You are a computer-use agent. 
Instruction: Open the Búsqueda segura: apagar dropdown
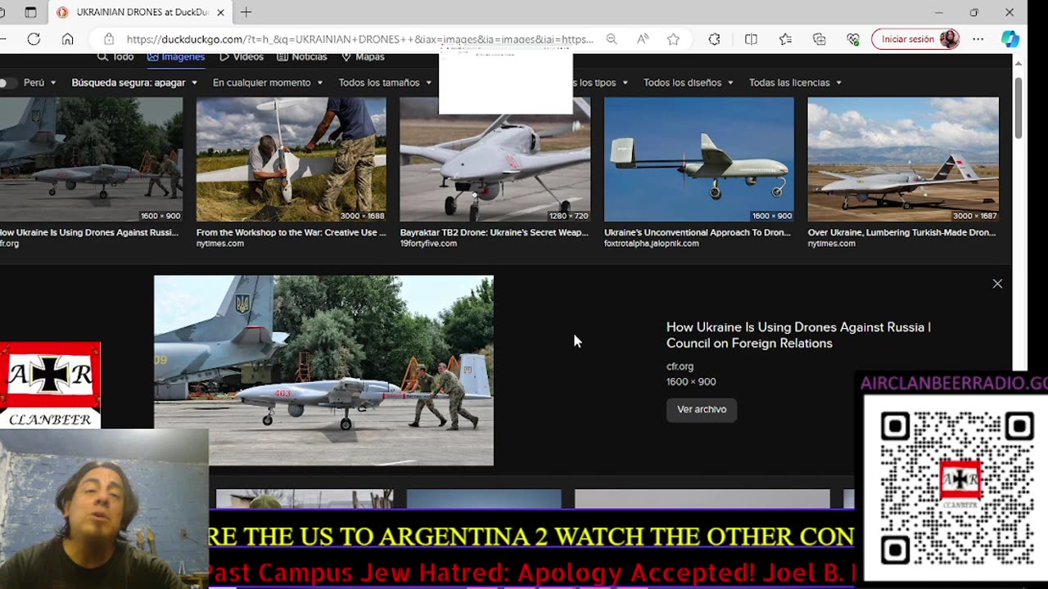134,83
